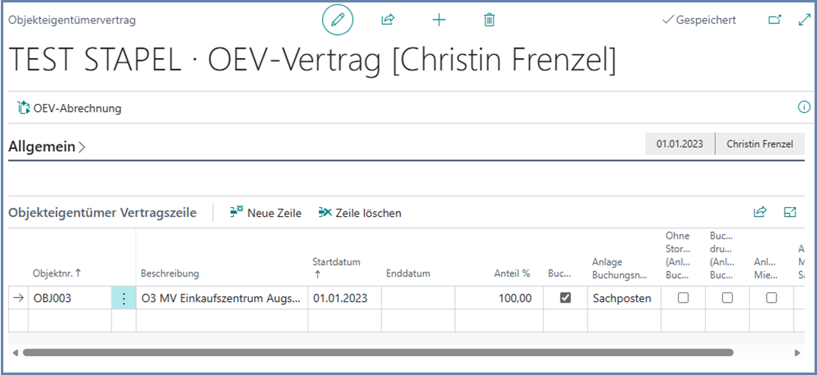
Task: Share the Vertragszeile list via icon
Action: [760, 212]
